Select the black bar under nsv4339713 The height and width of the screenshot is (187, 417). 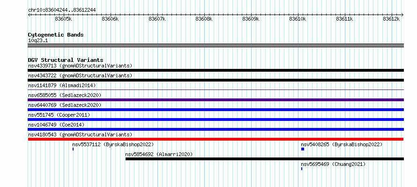point(216,70)
